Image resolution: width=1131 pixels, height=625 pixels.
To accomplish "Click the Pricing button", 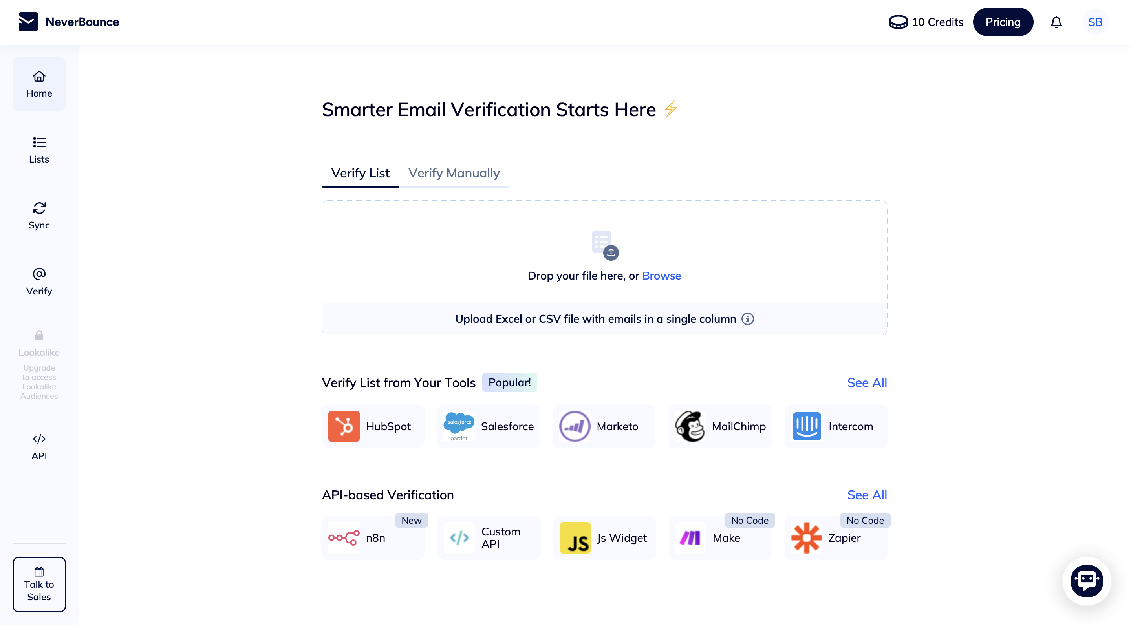I will [x=1003, y=22].
